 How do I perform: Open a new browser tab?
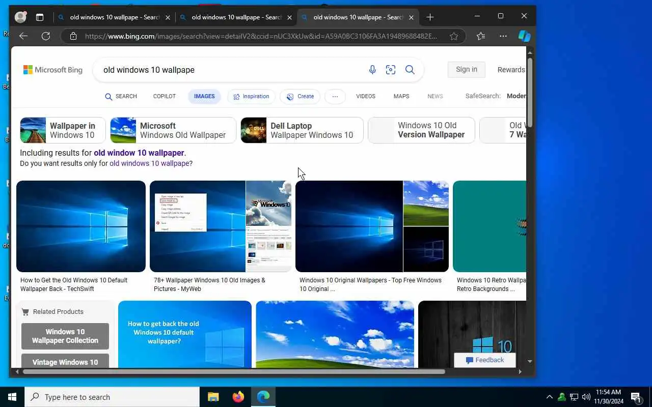[x=430, y=17]
